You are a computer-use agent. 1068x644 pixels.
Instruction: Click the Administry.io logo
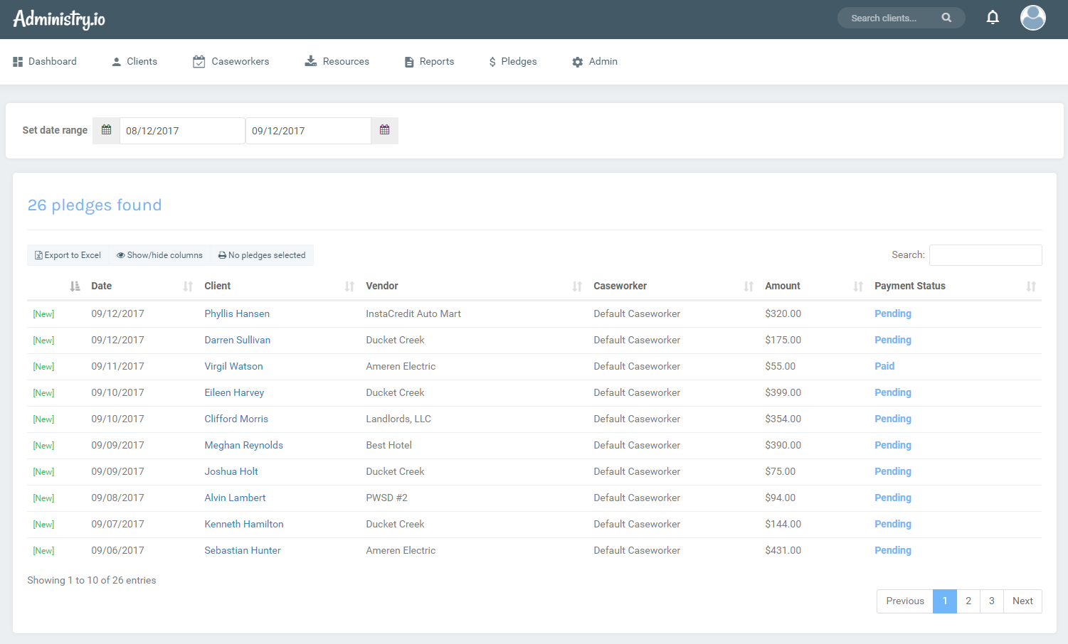[59, 18]
